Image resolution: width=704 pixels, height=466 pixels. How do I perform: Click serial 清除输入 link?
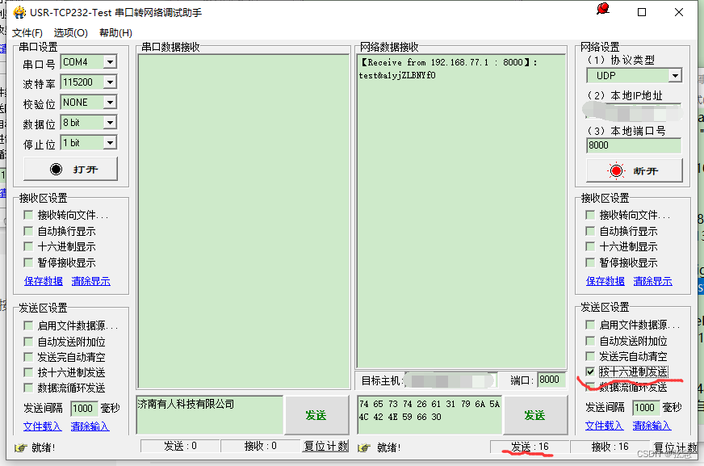click(x=90, y=426)
